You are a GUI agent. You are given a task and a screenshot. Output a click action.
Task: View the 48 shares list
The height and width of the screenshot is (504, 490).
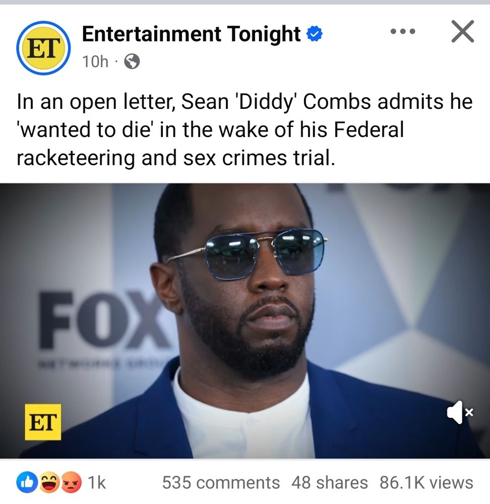click(x=330, y=482)
